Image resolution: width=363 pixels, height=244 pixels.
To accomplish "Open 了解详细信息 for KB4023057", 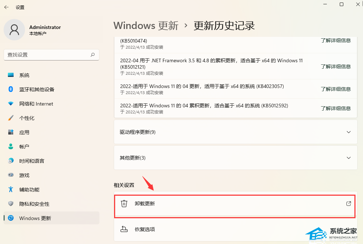I will [335, 89].
